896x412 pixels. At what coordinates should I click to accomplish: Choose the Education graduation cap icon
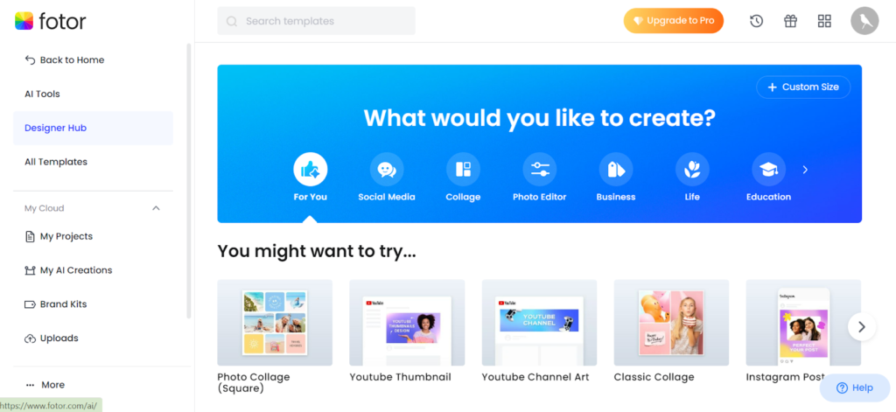[768, 170]
